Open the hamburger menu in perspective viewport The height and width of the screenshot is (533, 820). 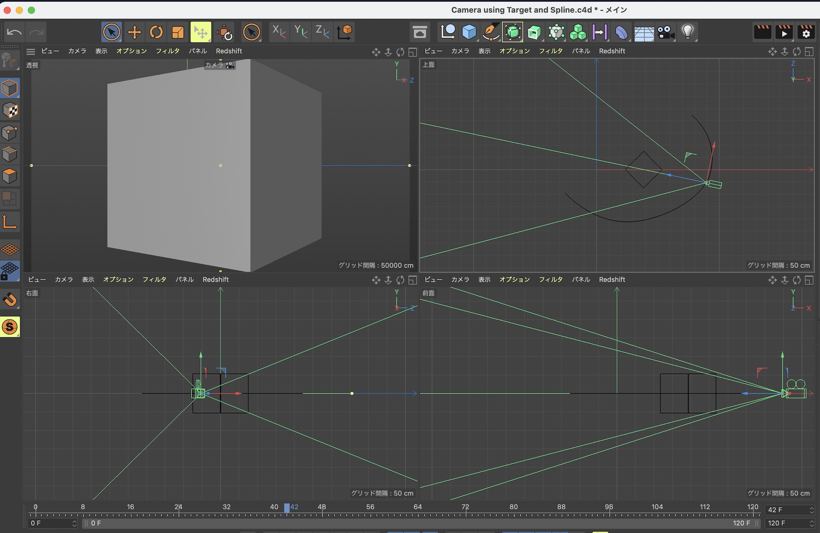(x=31, y=52)
